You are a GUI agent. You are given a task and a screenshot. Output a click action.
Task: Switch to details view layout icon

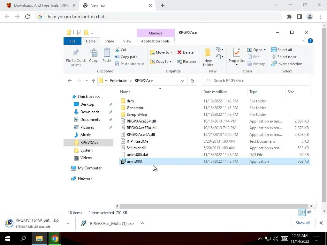point(302,212)
